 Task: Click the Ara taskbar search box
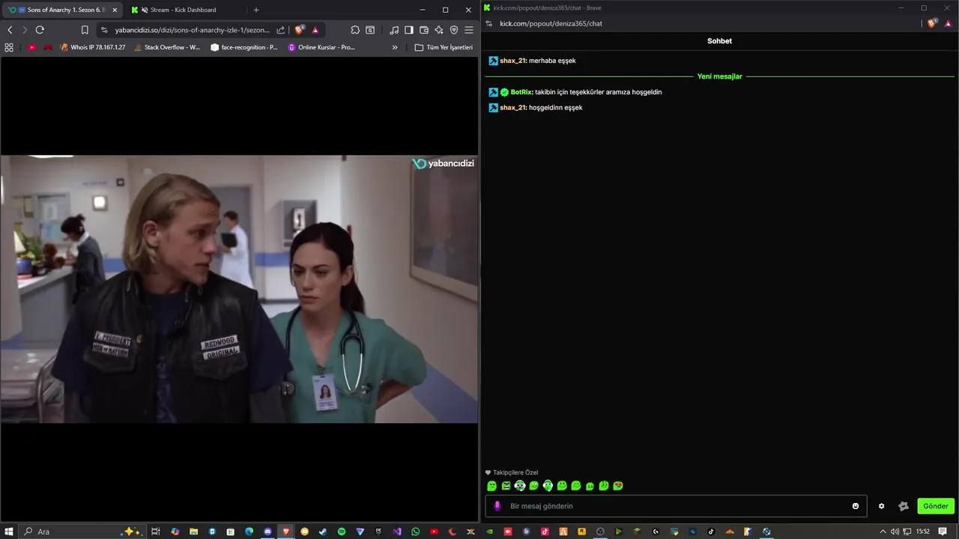81,532
